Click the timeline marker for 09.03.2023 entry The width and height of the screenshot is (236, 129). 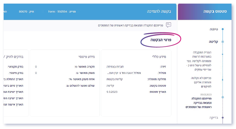click(223, 97)
